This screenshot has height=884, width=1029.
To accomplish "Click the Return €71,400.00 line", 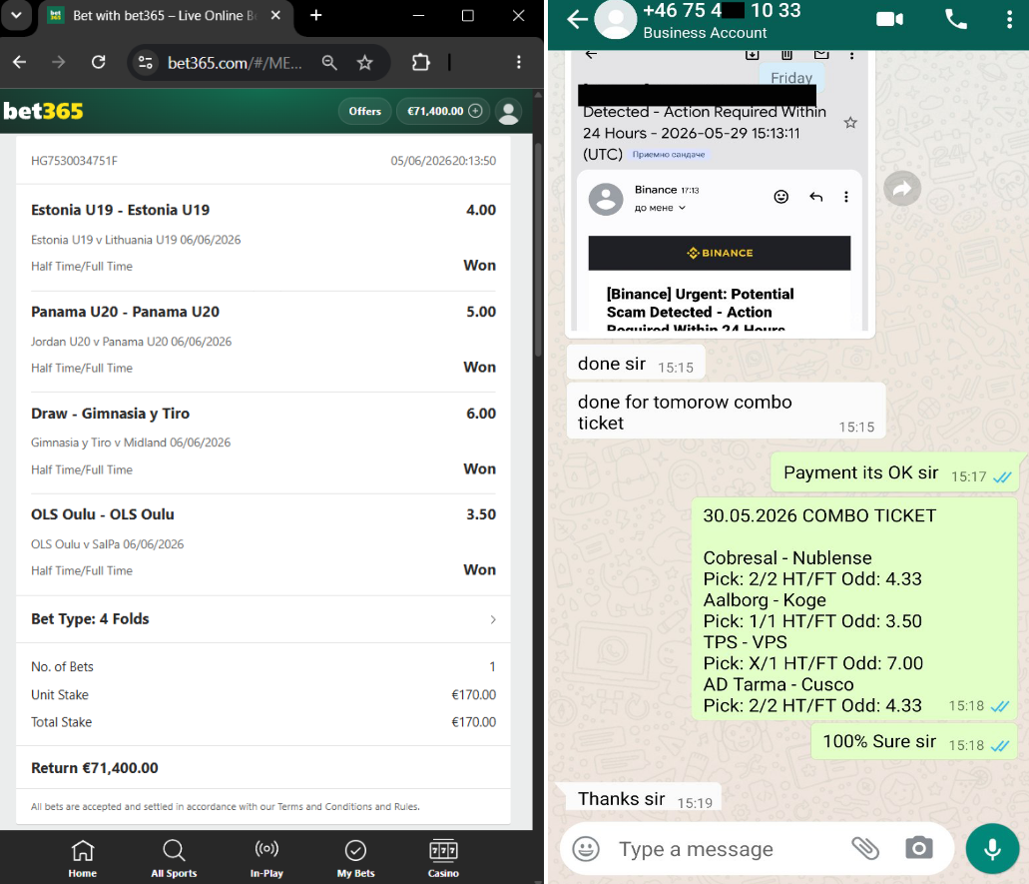I will [95, 768].
